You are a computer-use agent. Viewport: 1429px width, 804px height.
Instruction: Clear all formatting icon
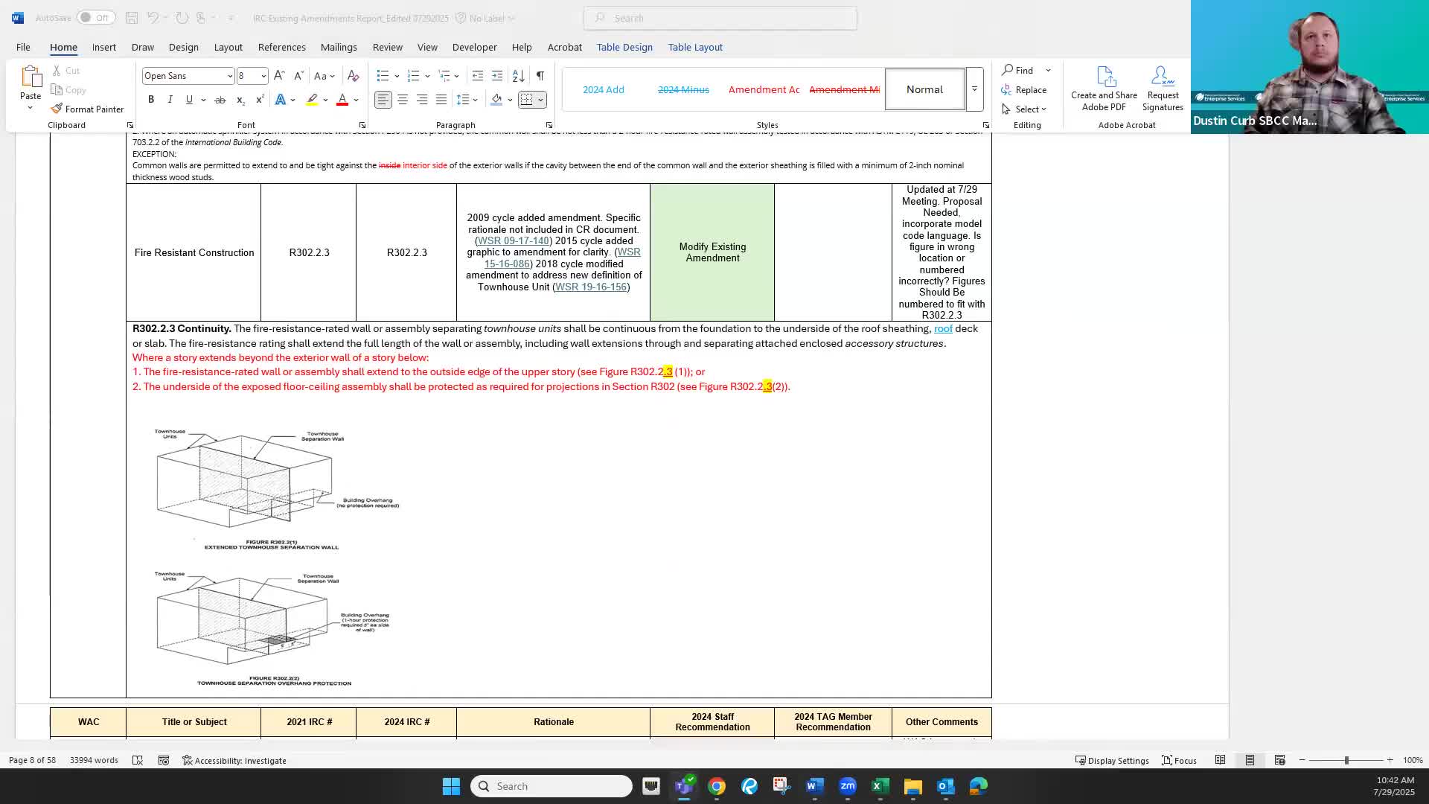[354, 76]
